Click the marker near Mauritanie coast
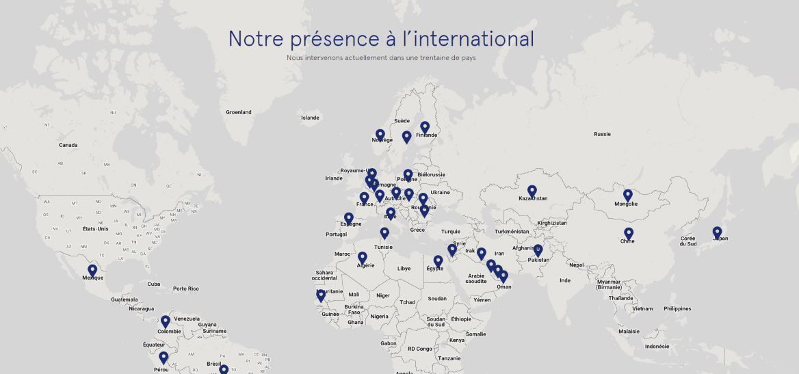This screenshot has height=374, width=799. click(x=321, y=295)
